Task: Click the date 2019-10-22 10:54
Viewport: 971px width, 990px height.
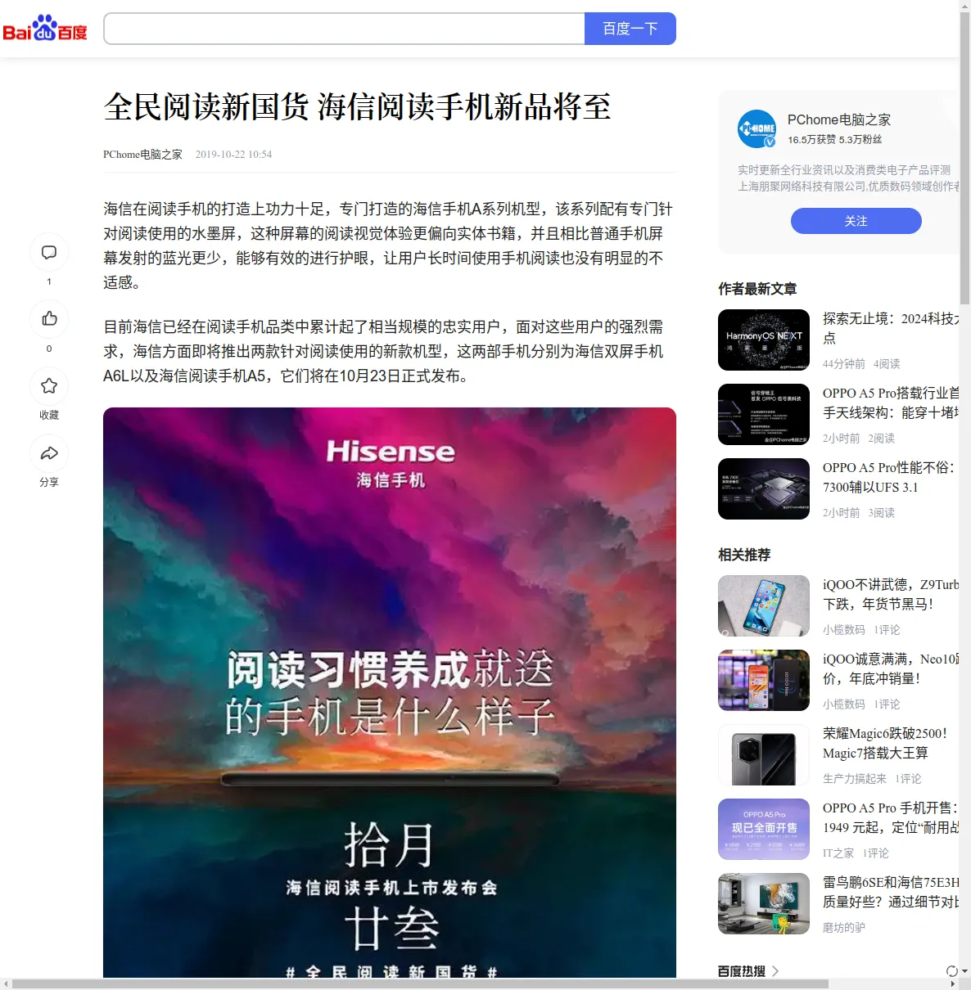Action: [233, 155]
